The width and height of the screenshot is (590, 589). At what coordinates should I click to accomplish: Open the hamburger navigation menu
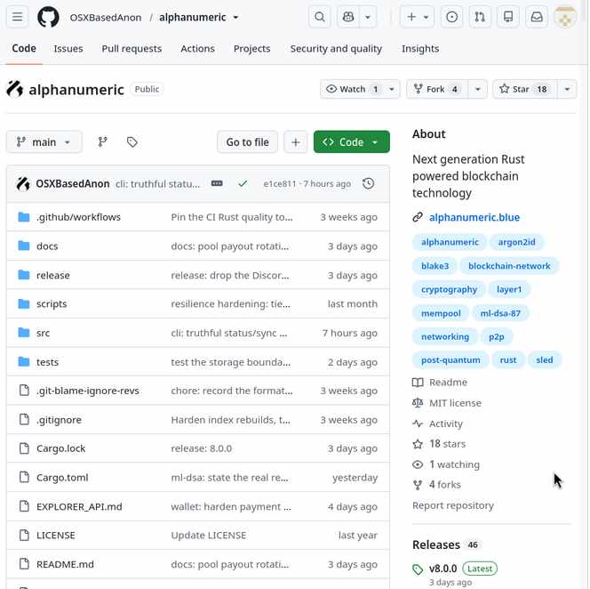[x=17, y=17]
